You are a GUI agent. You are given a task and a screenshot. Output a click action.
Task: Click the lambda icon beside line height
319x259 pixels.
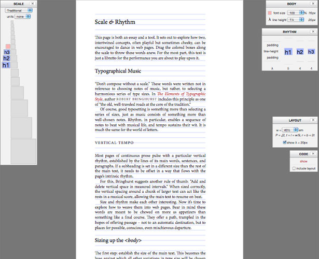(270, 20)
